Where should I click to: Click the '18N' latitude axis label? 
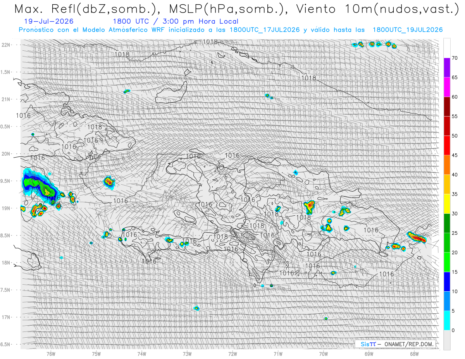[6, 263]
